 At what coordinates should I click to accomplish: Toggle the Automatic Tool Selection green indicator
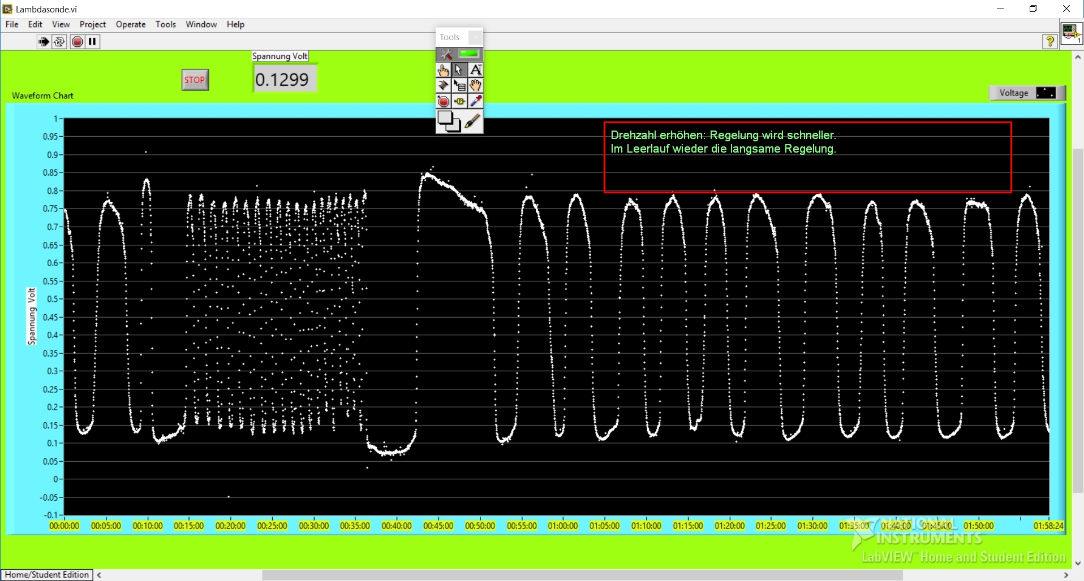click(x=468, y=54)
